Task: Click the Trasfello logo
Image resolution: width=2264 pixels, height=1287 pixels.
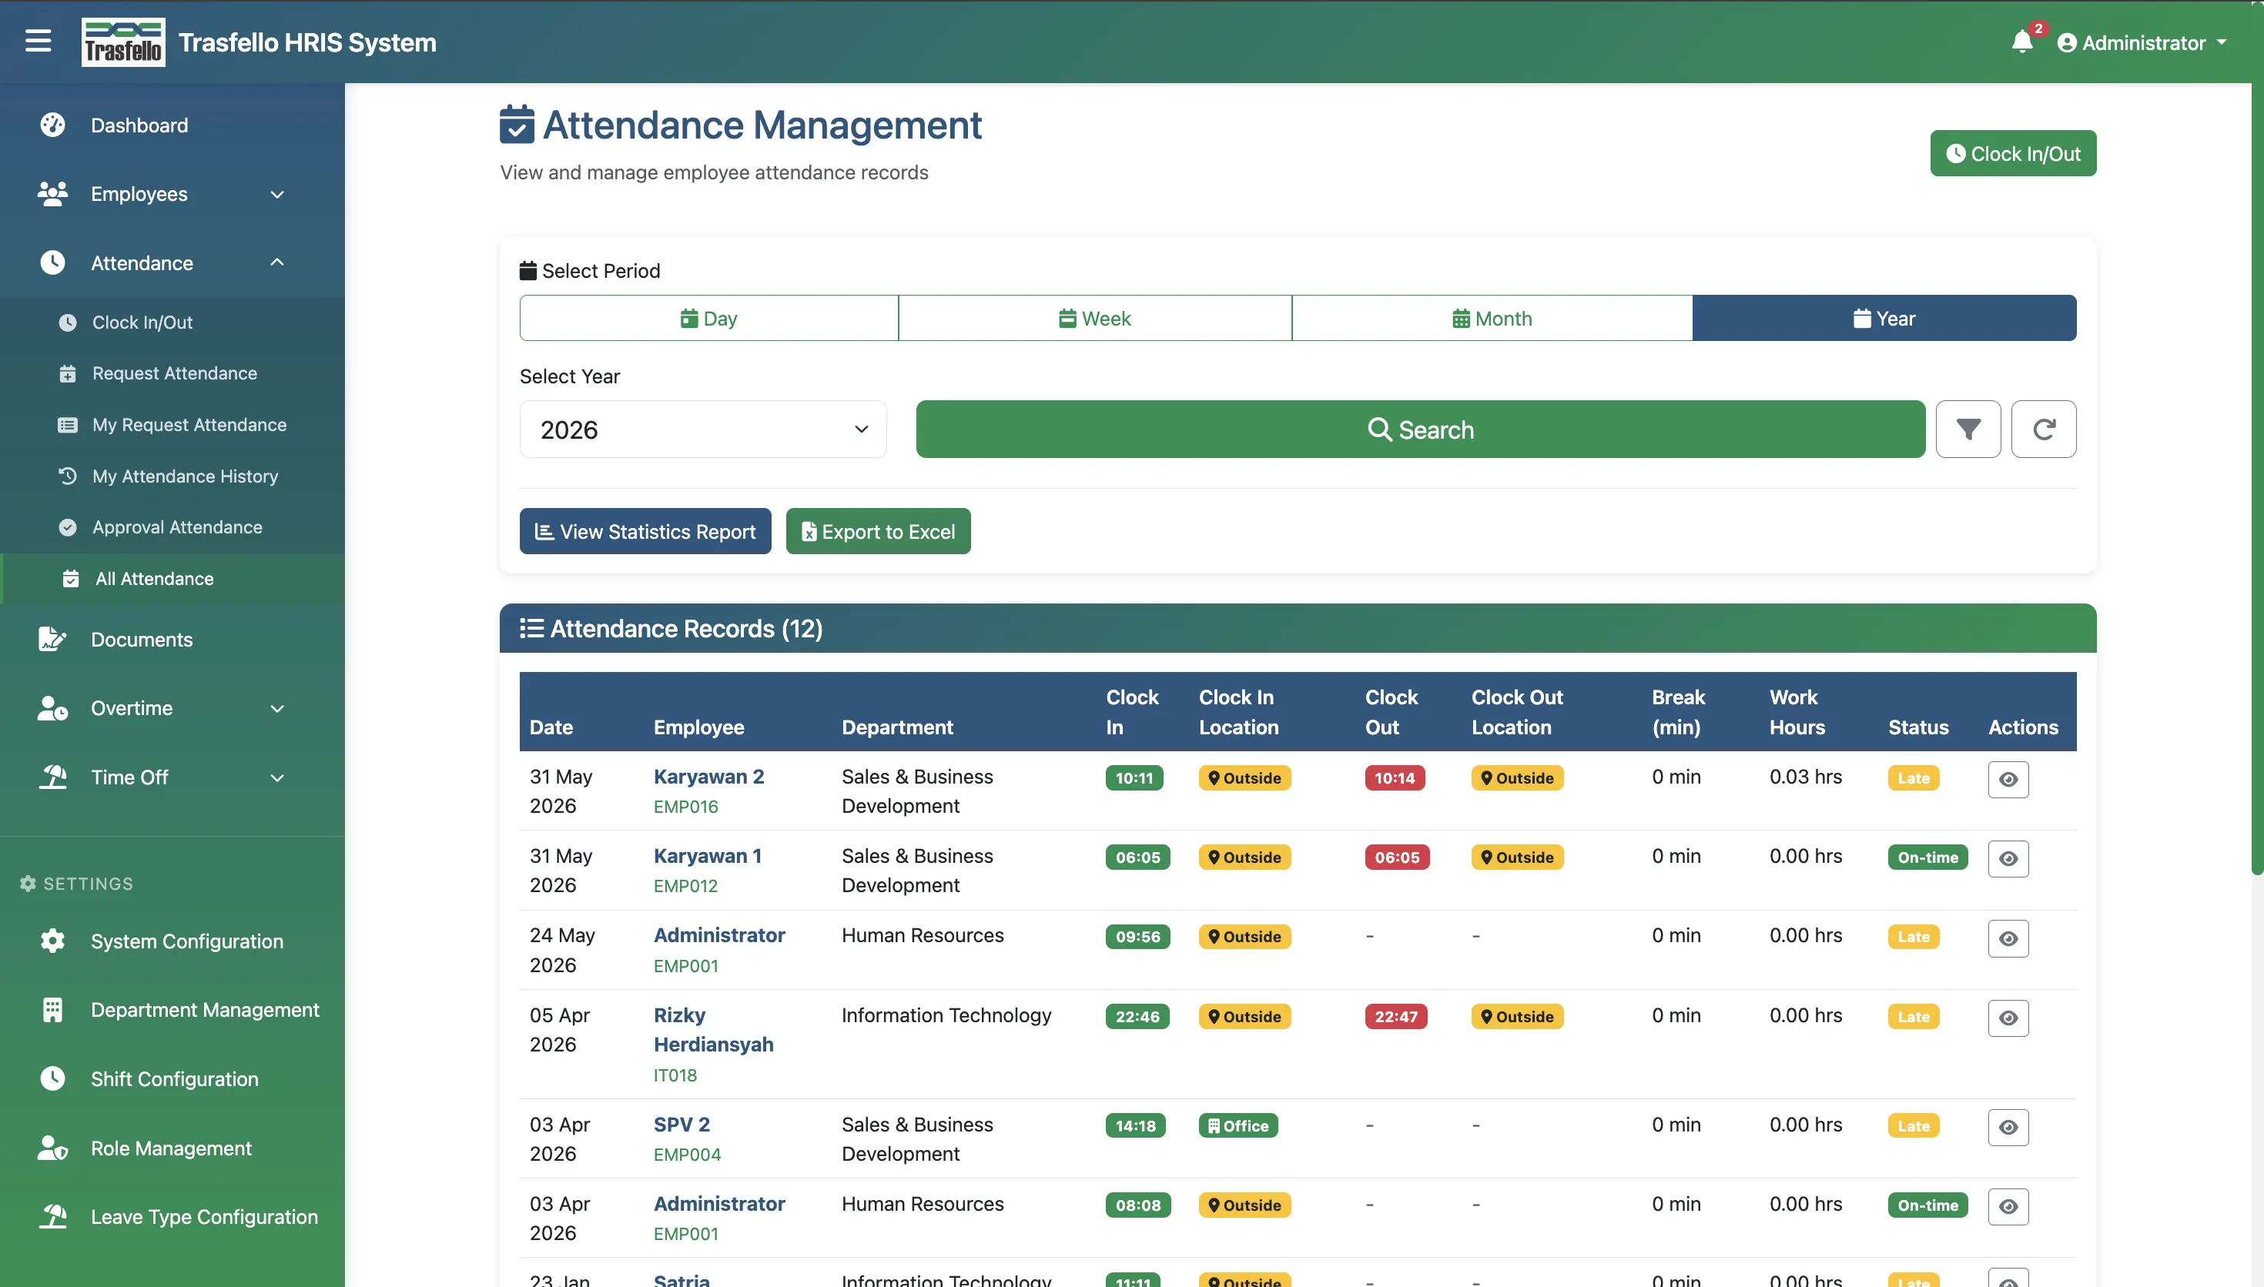Action: (x=123, y=42)
